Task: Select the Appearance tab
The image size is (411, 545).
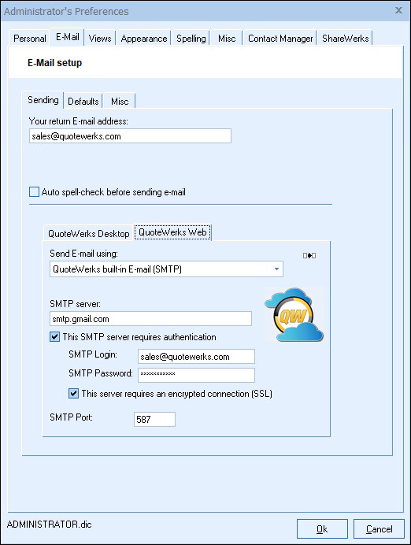Action: (x=144, y=39)
